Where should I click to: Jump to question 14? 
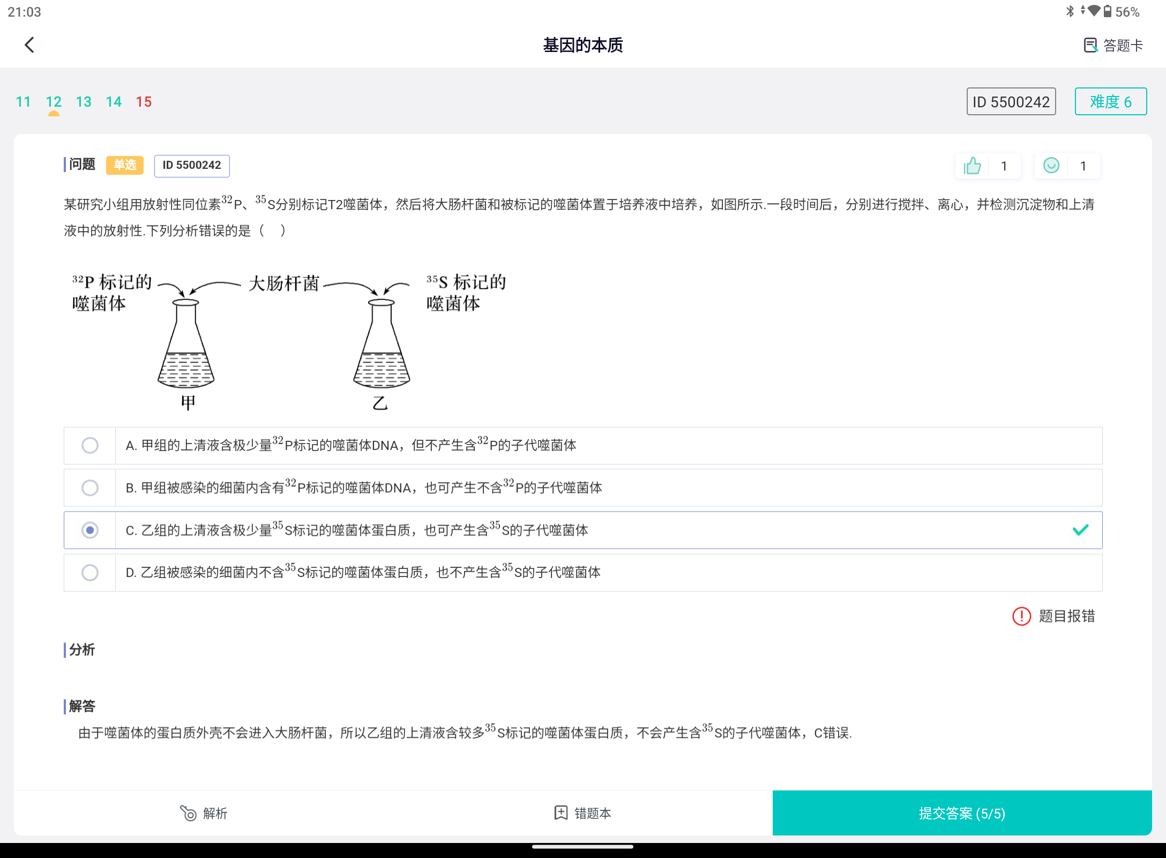coord(114,102)
